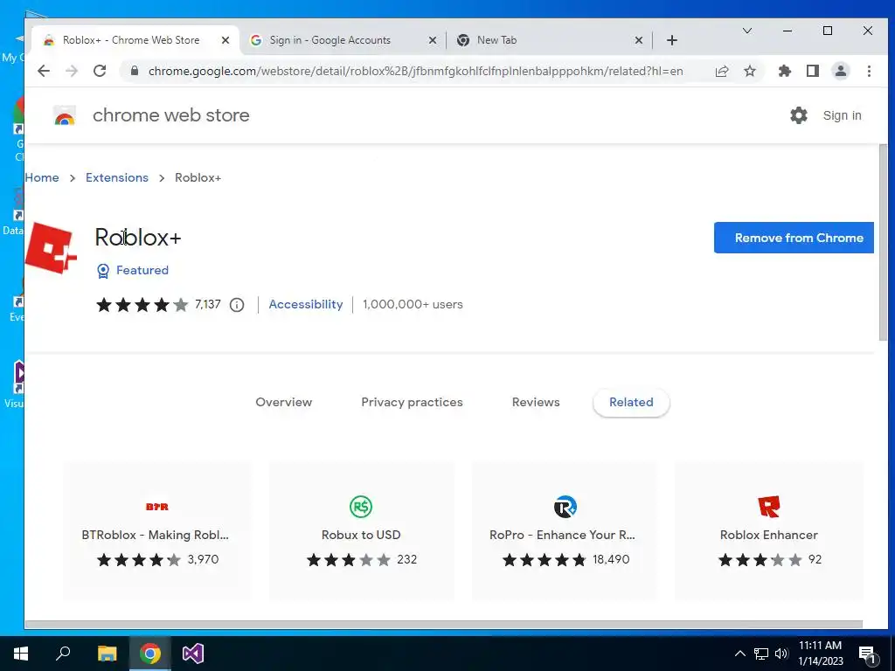Click the Chrome Web Store rainbow logo

tap(65, 115)
